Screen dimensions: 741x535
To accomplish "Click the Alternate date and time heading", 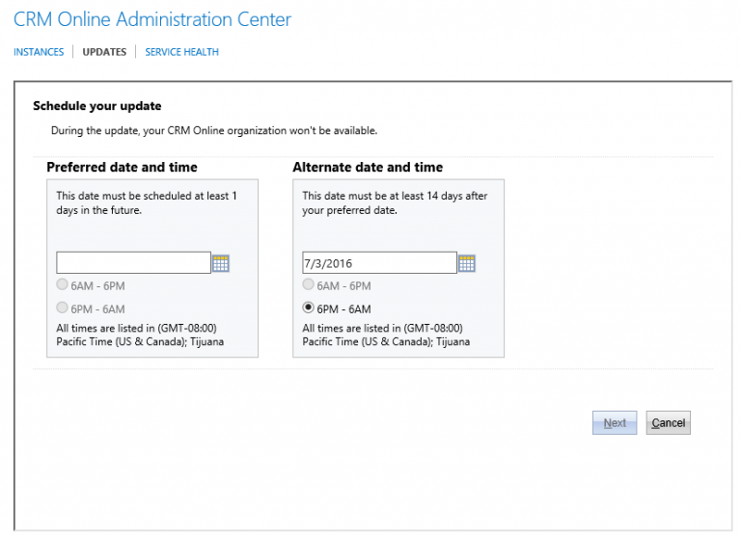I will [x=368, y=167].
